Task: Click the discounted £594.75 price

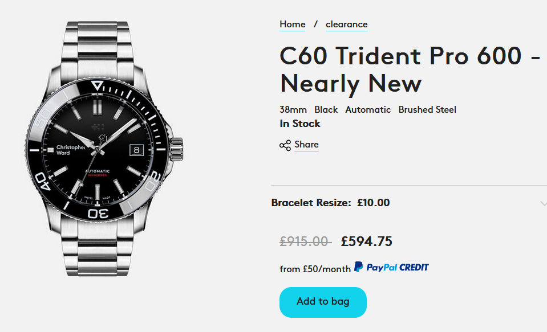Action: coord(366,241)
